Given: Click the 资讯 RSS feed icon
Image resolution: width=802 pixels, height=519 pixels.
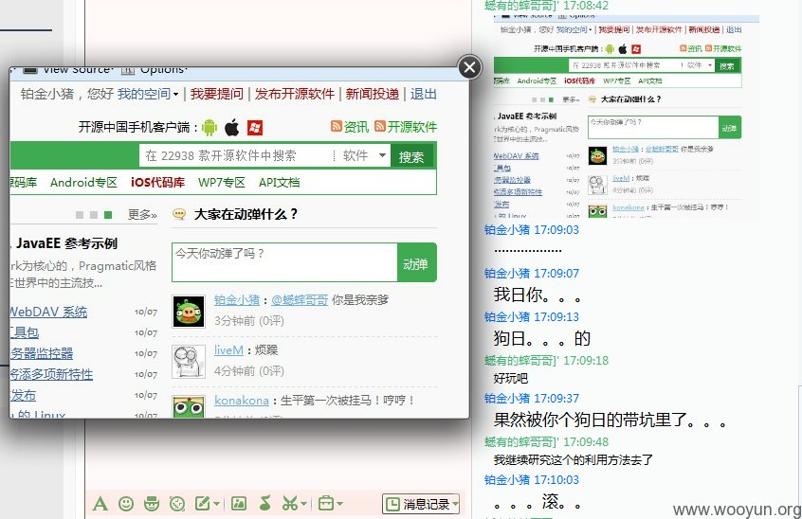Looking at the screenshot, I should tap(336, 126).
